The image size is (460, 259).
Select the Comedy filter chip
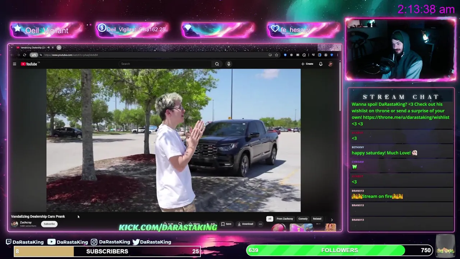[x=303, y=219]
